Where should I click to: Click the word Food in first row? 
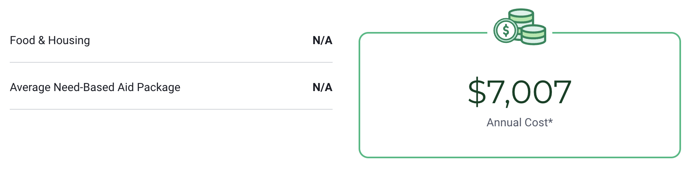22,40
